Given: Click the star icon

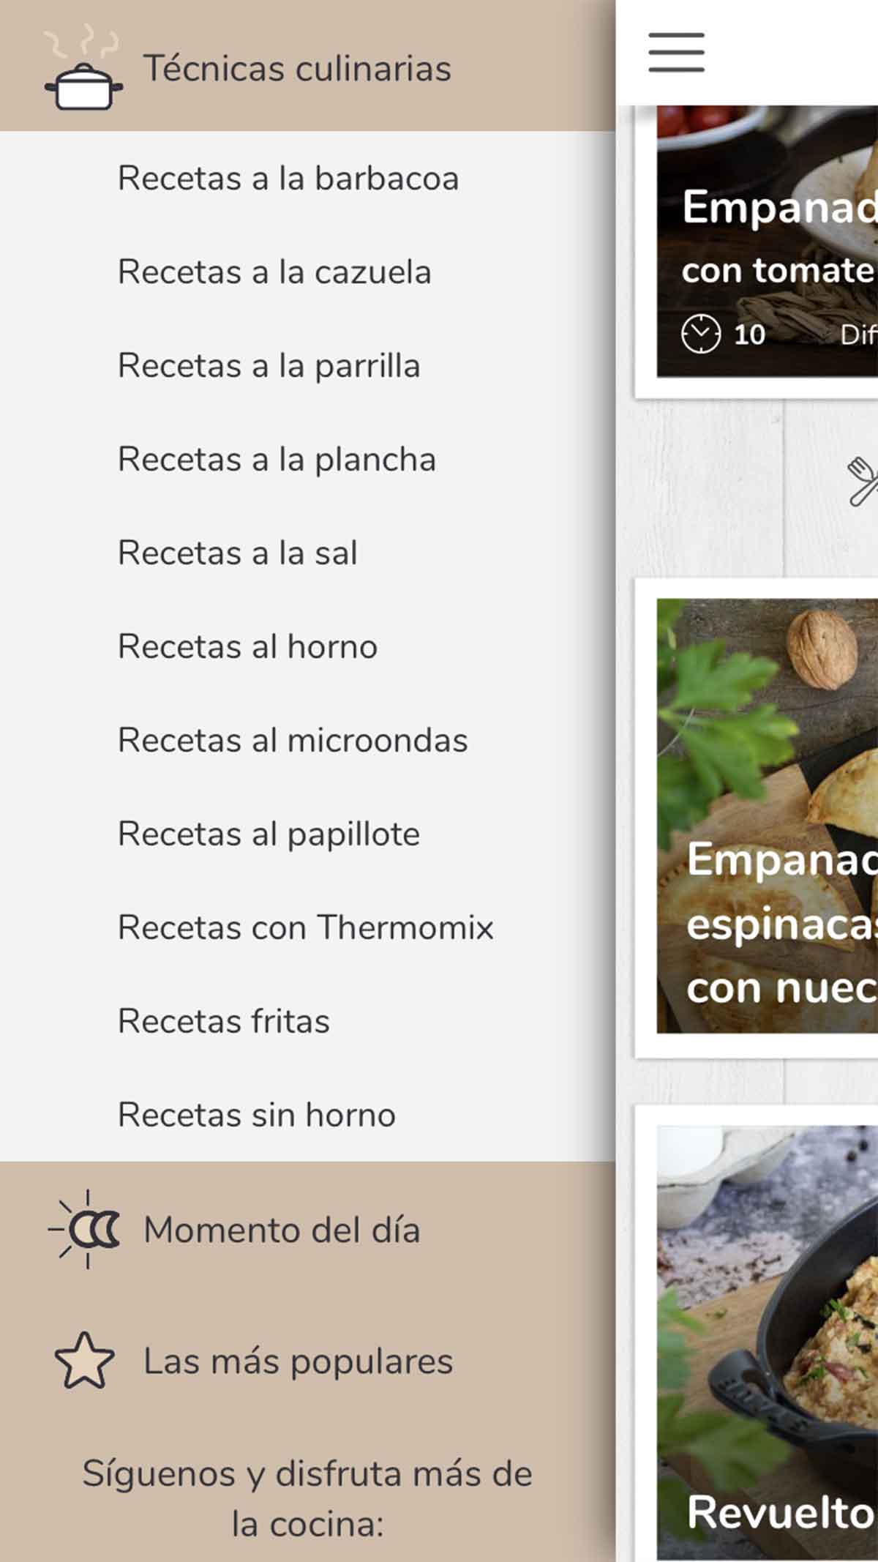Looking at the screenshot, I should [x=84, y=1361].
